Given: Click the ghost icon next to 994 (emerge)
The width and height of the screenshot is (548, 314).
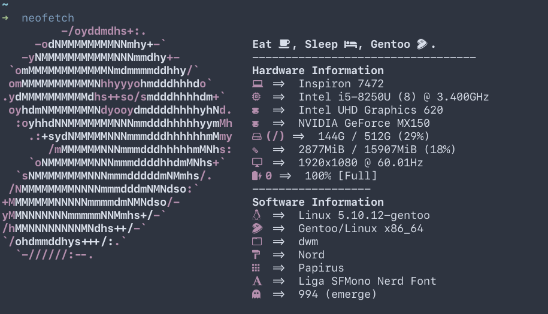Looking at the screenshot, I should [257, 294].
